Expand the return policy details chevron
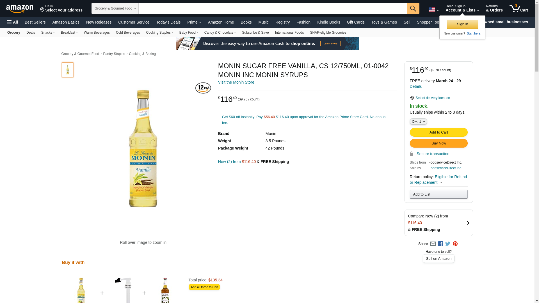This screenshot has height=303, width=539. 441,183
